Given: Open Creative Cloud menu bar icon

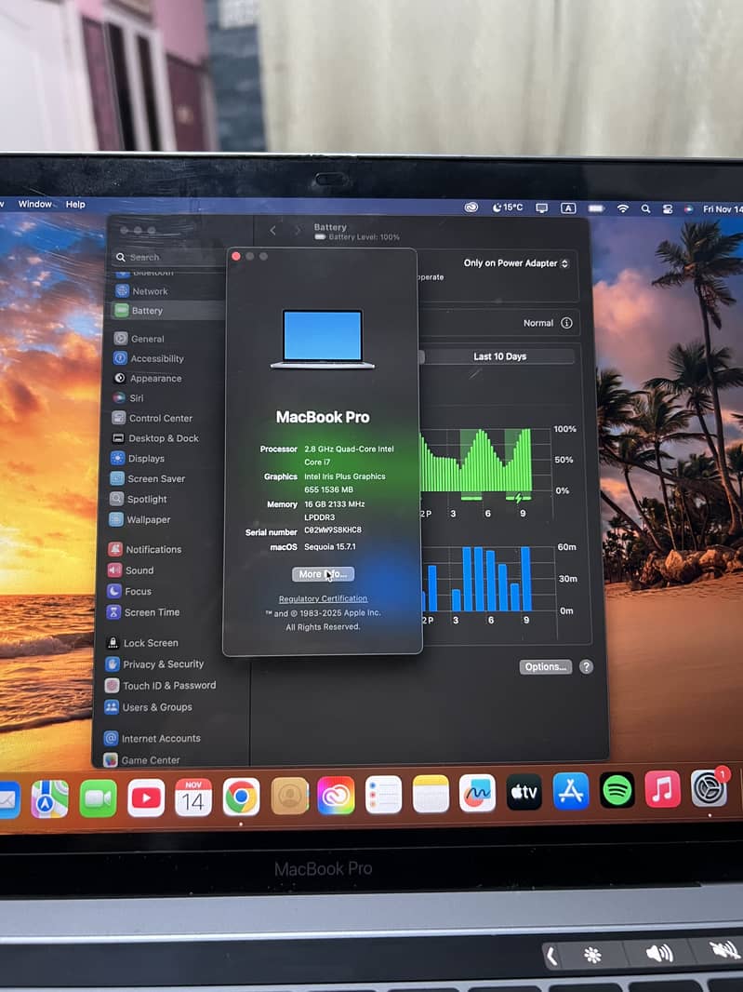Looking at the screenshot, I should 471,207.
